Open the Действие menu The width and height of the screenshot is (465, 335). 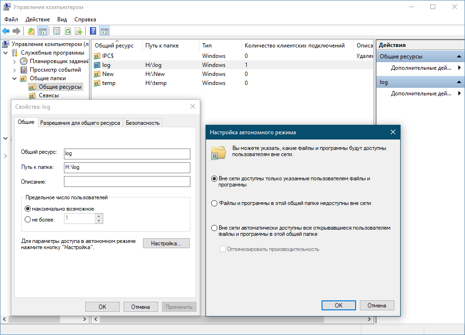pyautogui.click(x=37, y=19)
